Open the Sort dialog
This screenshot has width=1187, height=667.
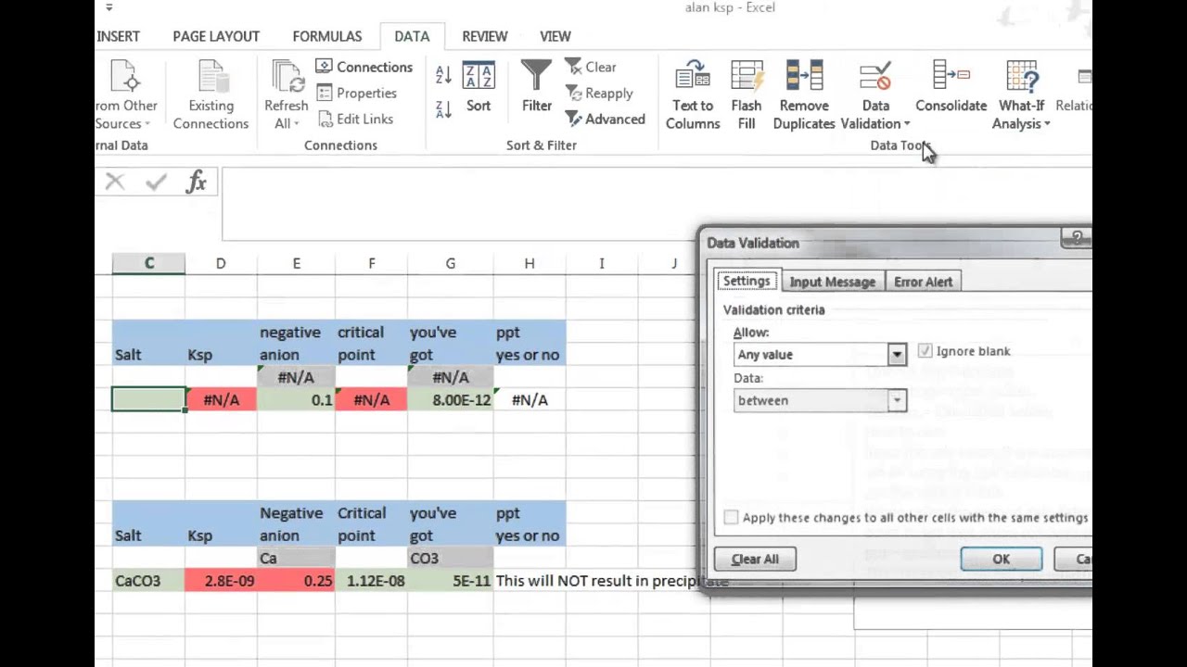[x=479, y=88]
